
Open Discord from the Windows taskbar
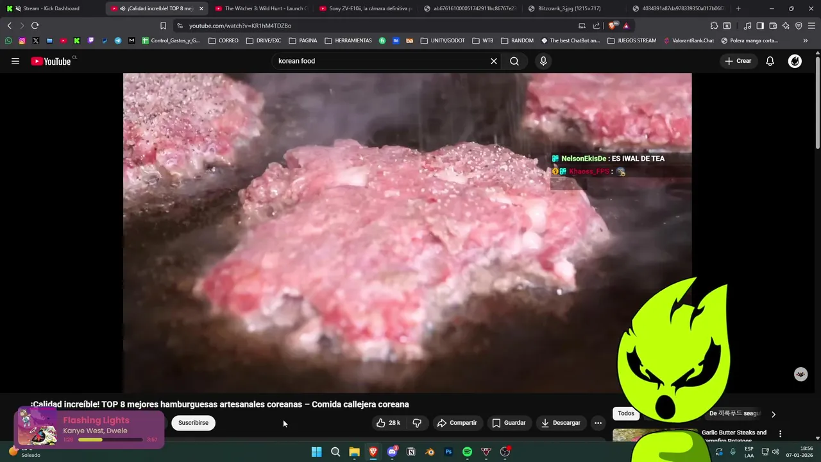coord(392,452)
